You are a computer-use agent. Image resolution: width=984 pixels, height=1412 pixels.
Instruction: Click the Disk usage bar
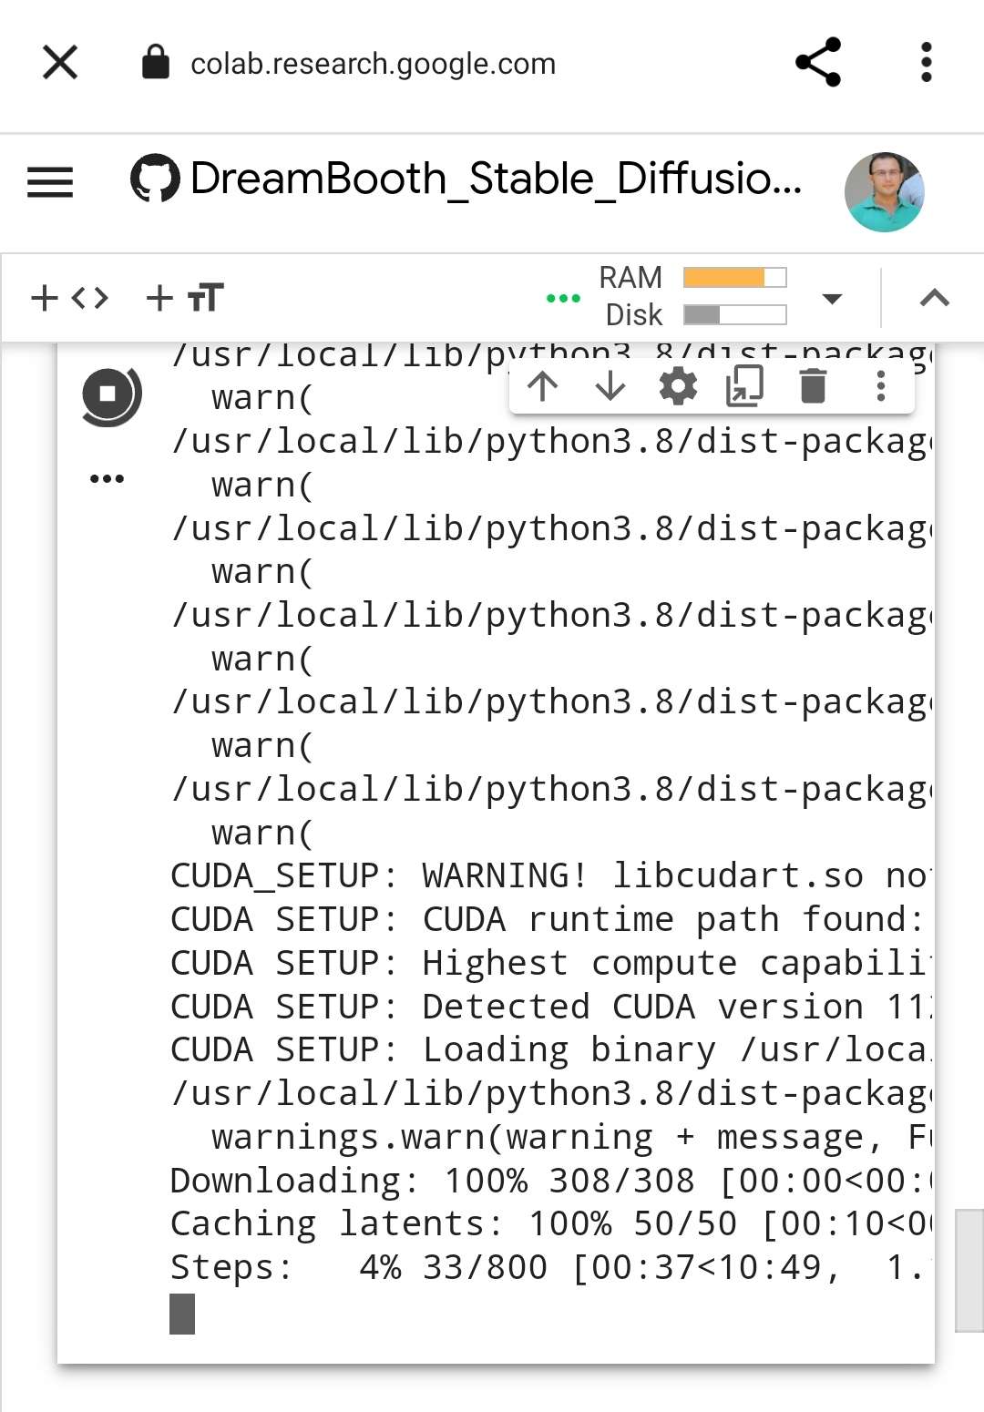(734, 315)
